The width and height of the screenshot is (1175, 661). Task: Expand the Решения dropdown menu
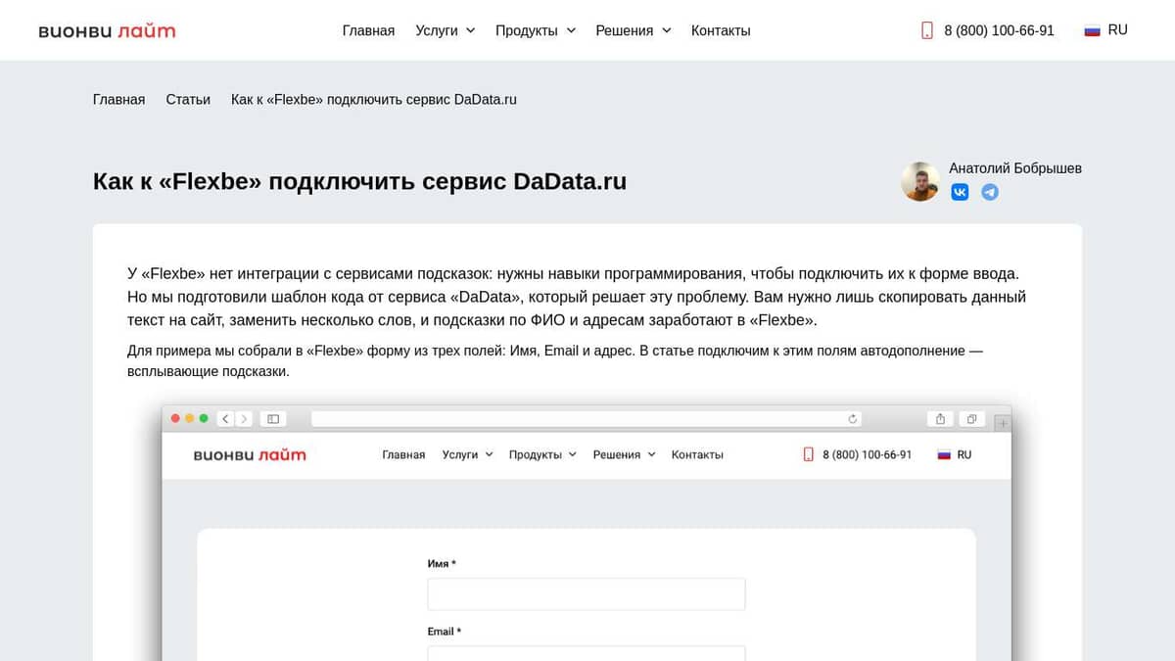[632, 30]
